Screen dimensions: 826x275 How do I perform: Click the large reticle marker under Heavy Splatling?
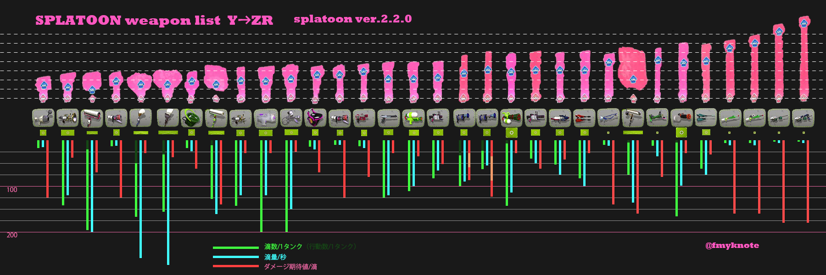pos(681,132)
